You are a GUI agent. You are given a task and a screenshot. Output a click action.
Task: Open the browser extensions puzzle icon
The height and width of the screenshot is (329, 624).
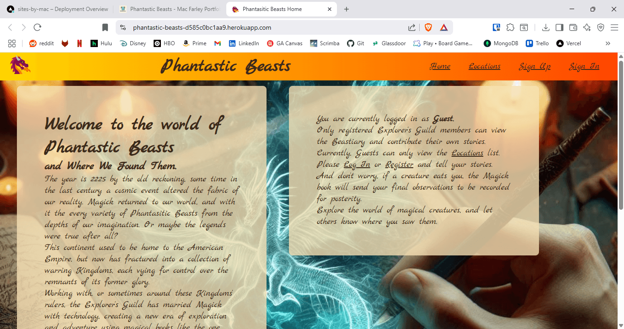(x=510, y=27)
